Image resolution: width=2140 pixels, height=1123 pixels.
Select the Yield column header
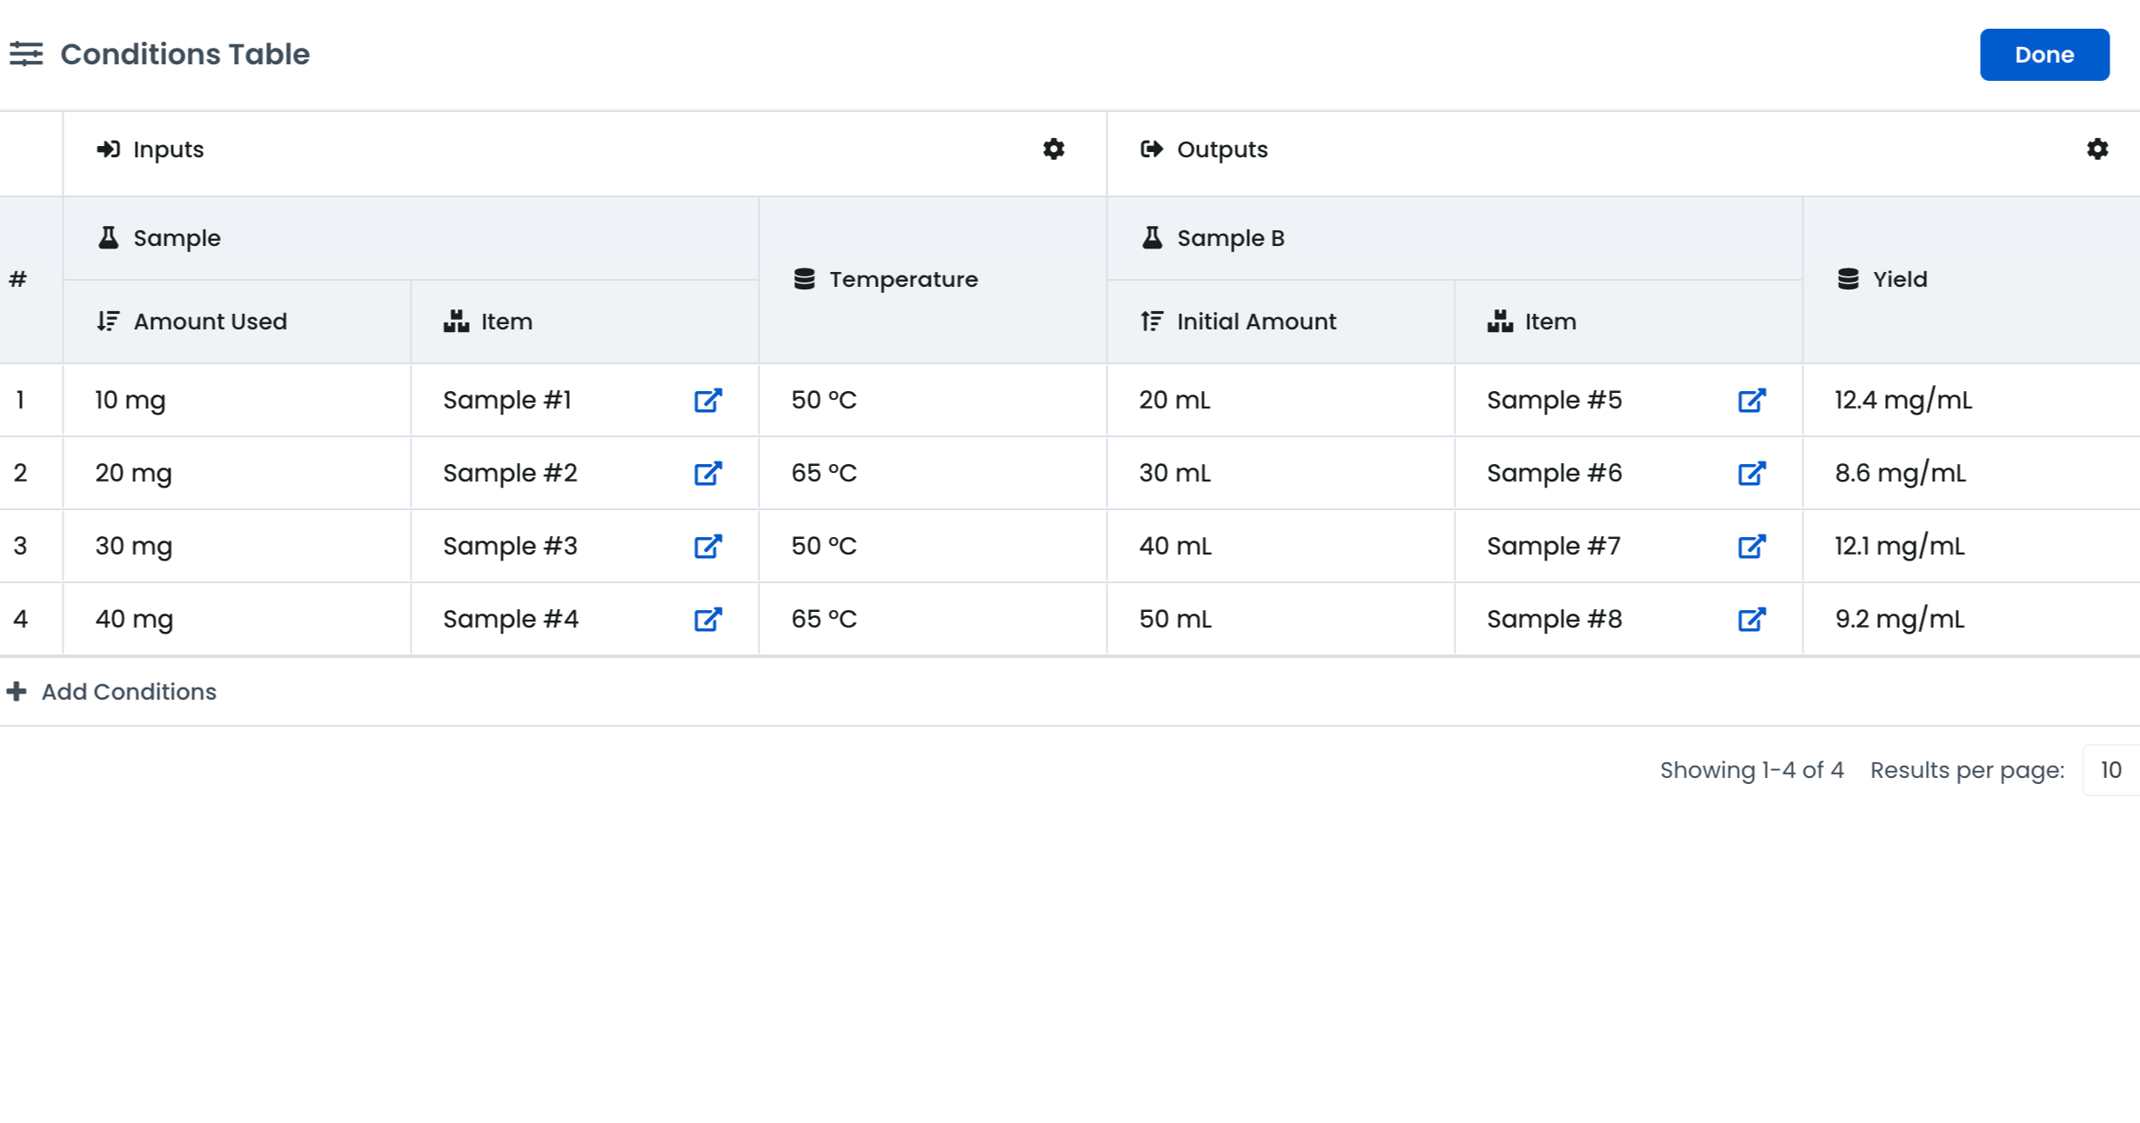click(x=1899, y=280)
